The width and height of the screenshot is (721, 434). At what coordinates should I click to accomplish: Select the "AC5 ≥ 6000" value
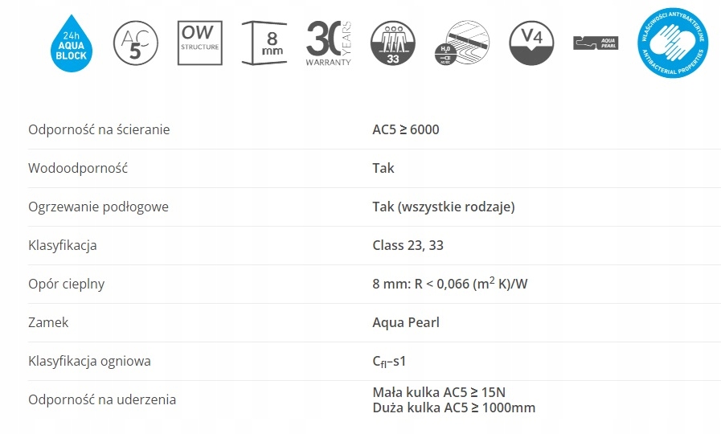click(406, 129)
